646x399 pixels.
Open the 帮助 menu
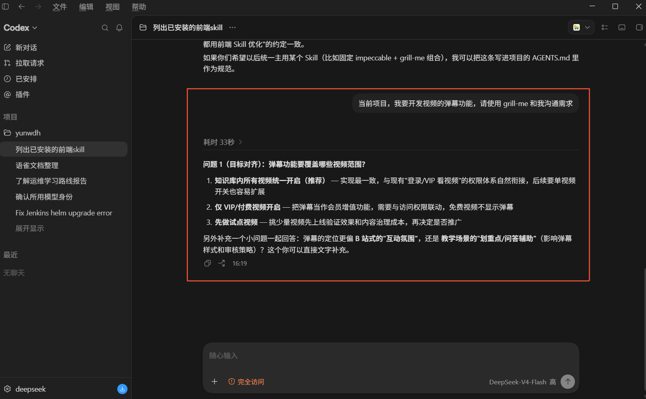click(x=139, y=7)
